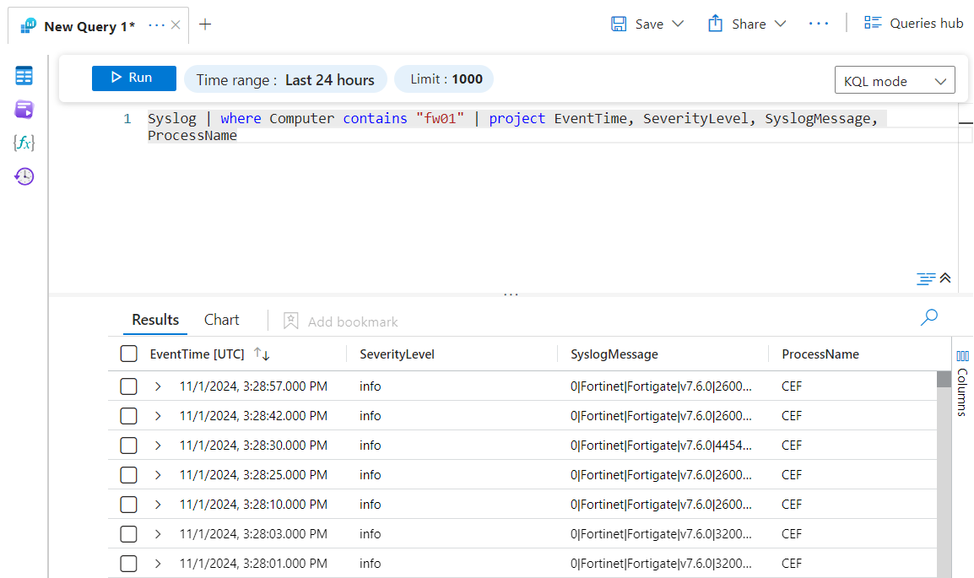Viewport: 974px width, 578px height.
Task: Click the pane resize handle ellipsis
Action: 511,294
